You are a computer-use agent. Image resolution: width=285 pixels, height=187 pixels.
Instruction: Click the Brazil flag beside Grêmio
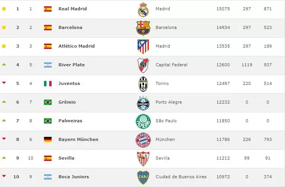[x=48, y=102]
